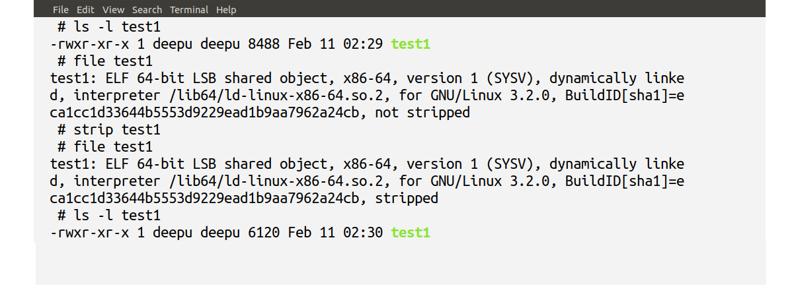Open the Help menu

[226, 10]
